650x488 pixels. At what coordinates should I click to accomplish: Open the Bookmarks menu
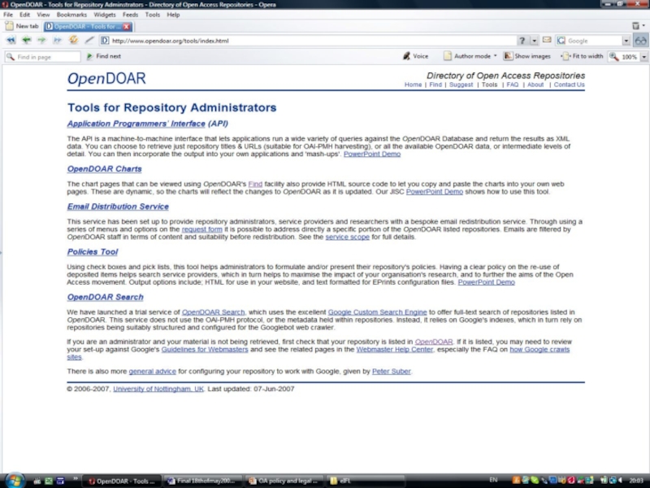click(x=71, y=15)
